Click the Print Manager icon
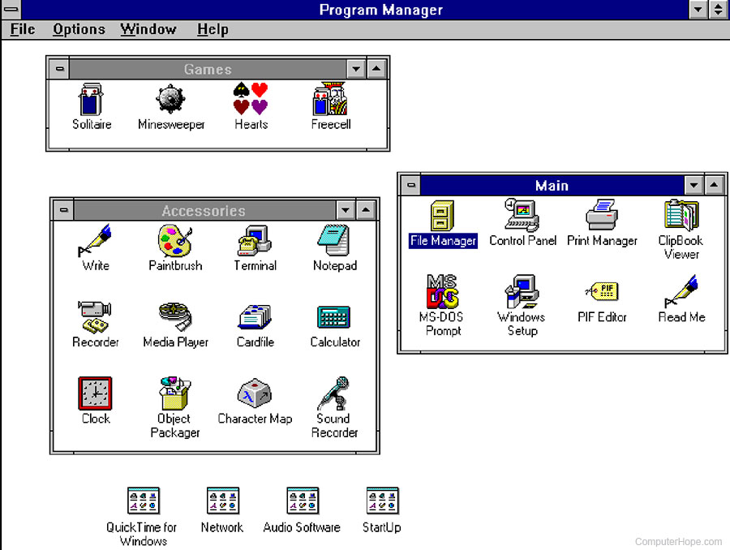This screenshot has height=550, width=730. 602,215
